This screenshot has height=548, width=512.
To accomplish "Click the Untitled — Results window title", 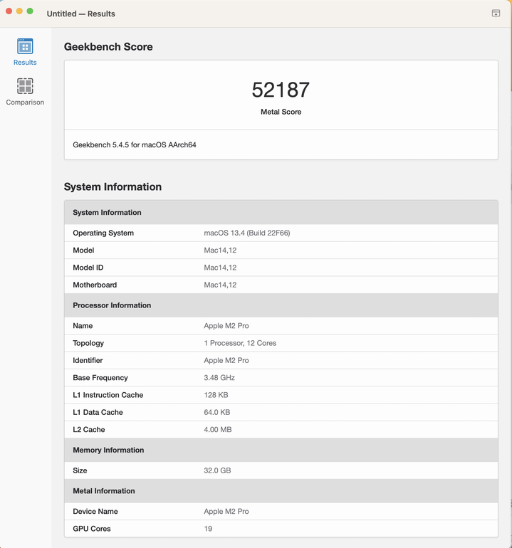I will [x=80, y=14].
